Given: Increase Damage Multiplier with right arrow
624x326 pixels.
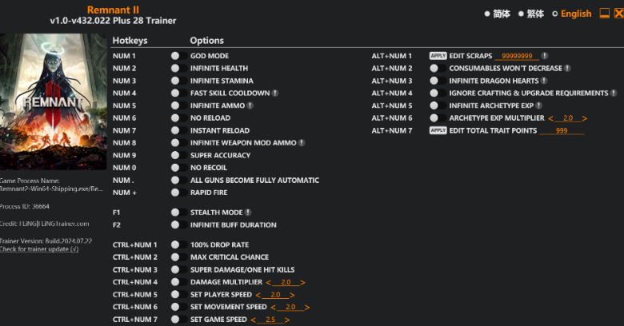Looking at the screenshot, I should [302, 282].
